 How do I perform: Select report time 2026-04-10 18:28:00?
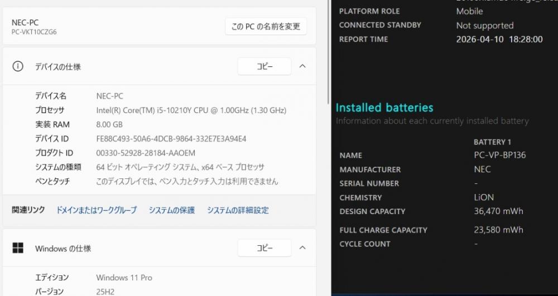click(x=499, y=39)
